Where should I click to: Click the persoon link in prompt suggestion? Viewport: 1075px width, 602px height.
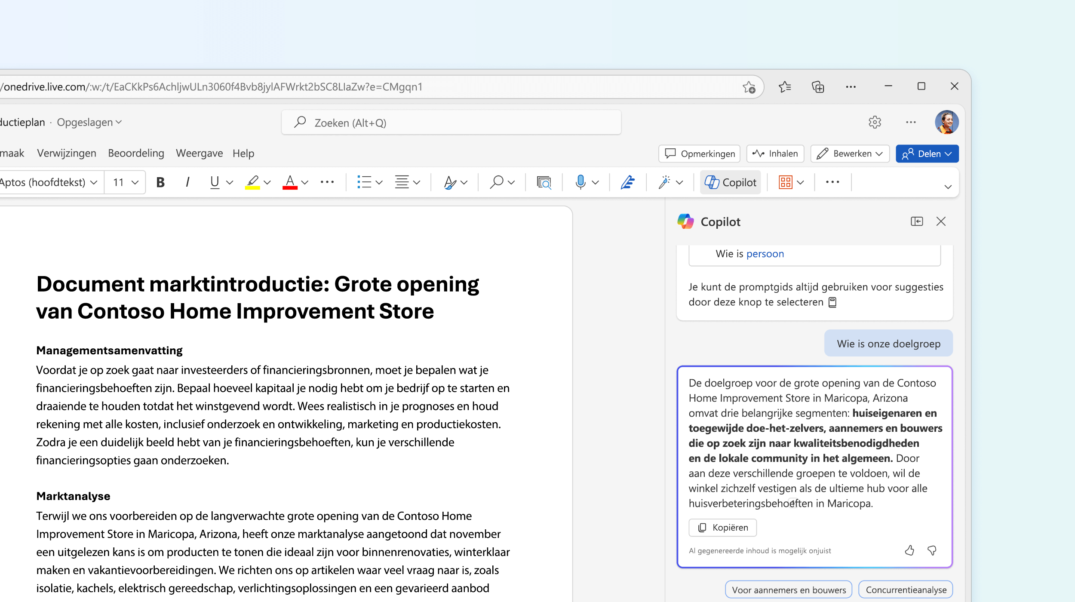coord(765,254)
